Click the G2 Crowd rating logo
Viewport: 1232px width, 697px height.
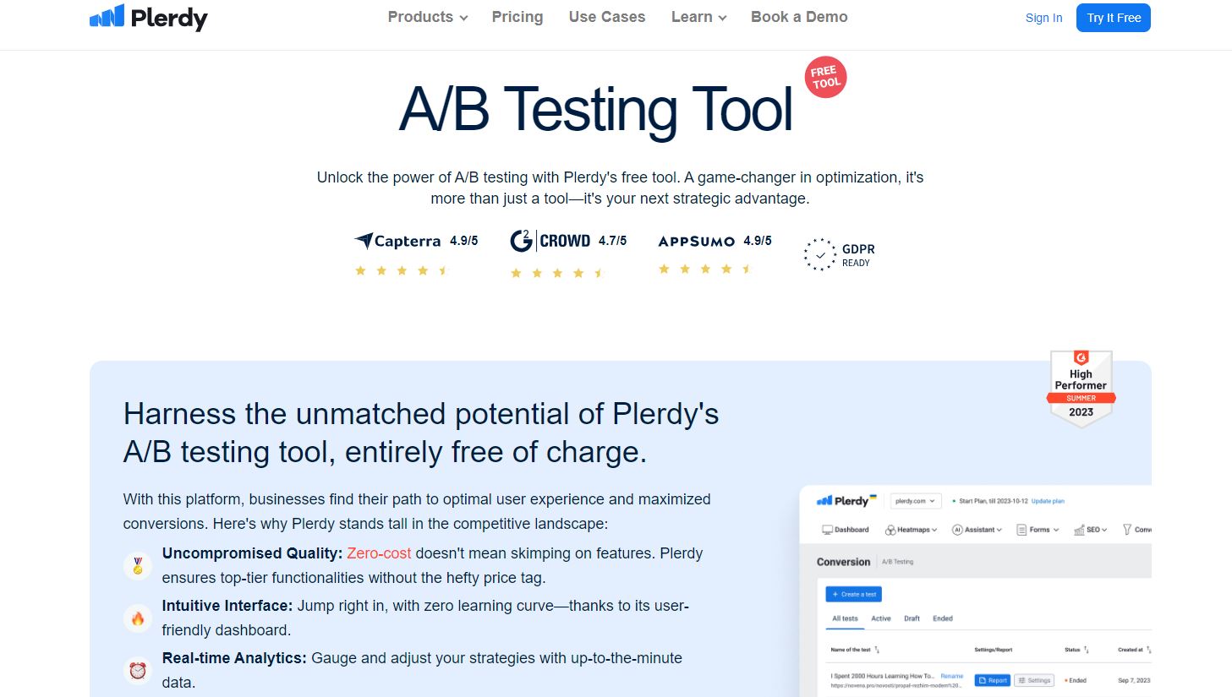click(550, 241)
